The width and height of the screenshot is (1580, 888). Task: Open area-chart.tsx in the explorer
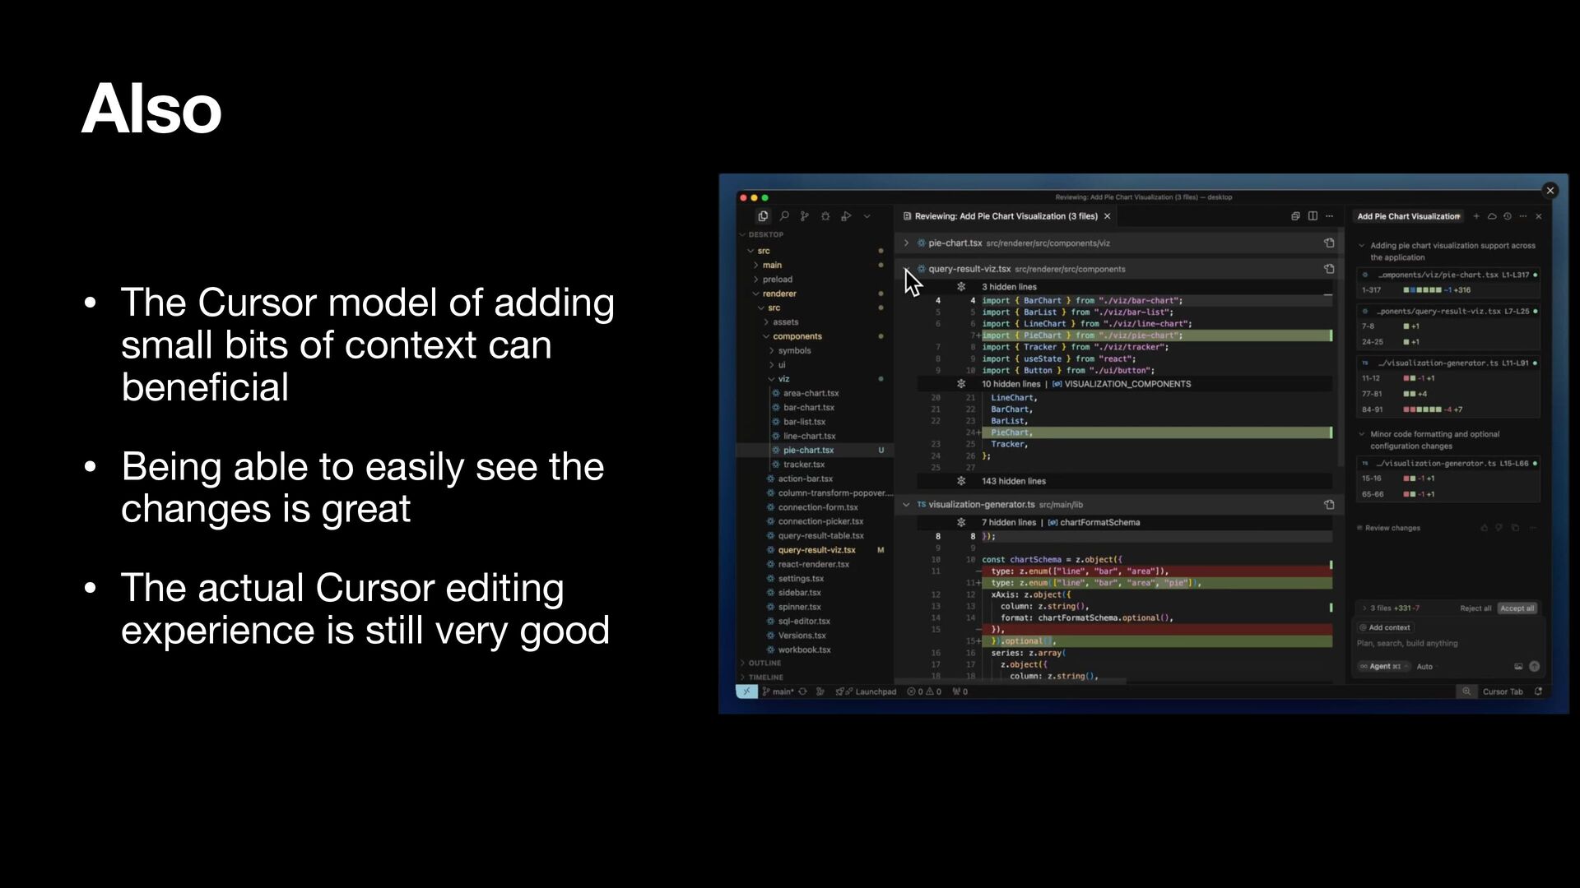pyautogui.click(x=811, y=393)
